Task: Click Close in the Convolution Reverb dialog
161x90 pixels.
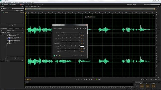Action: (83, 56)
